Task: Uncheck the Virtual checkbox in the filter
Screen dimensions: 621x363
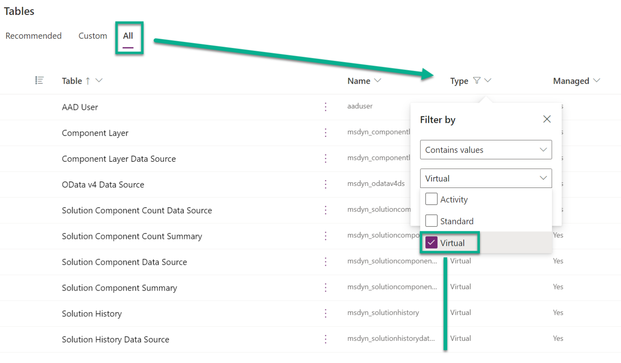Action: click(431, 243)
